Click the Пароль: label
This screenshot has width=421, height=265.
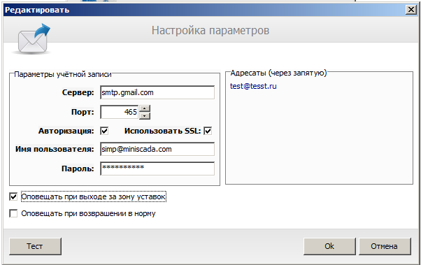78,169
